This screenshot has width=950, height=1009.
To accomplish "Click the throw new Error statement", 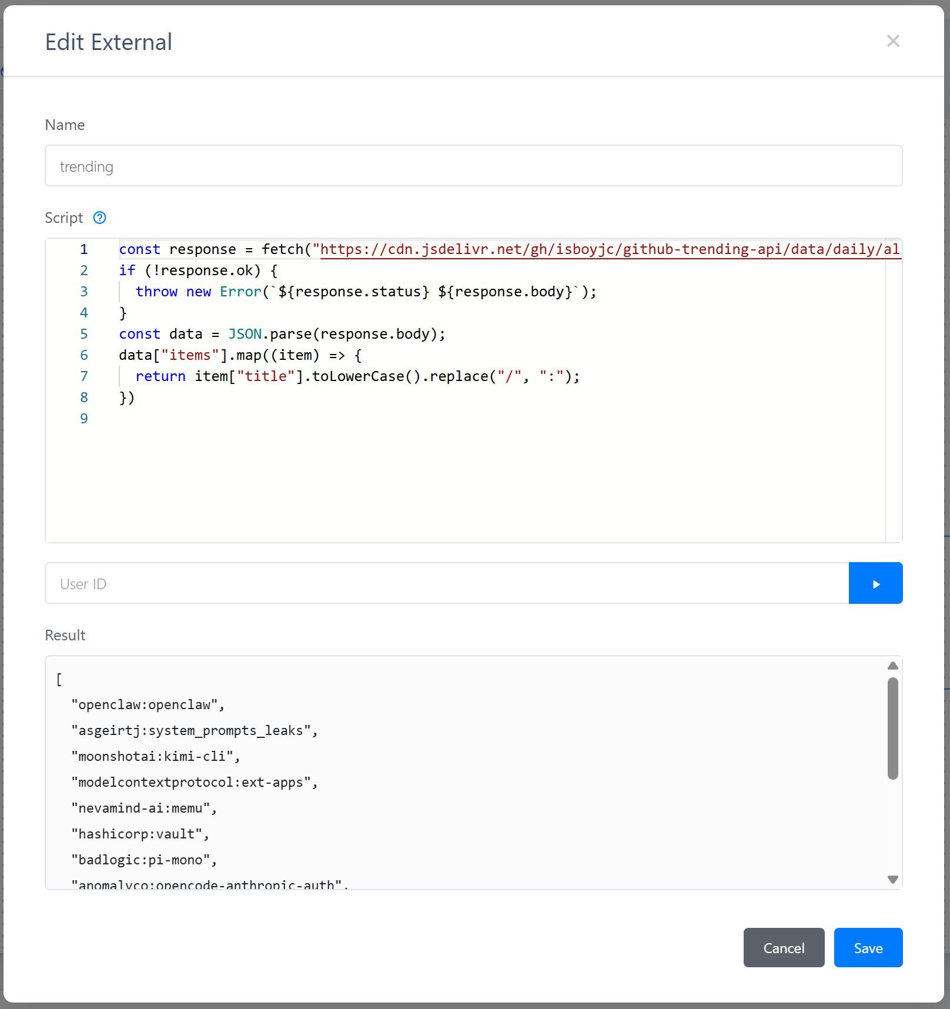I will click(x=364, y=292).
